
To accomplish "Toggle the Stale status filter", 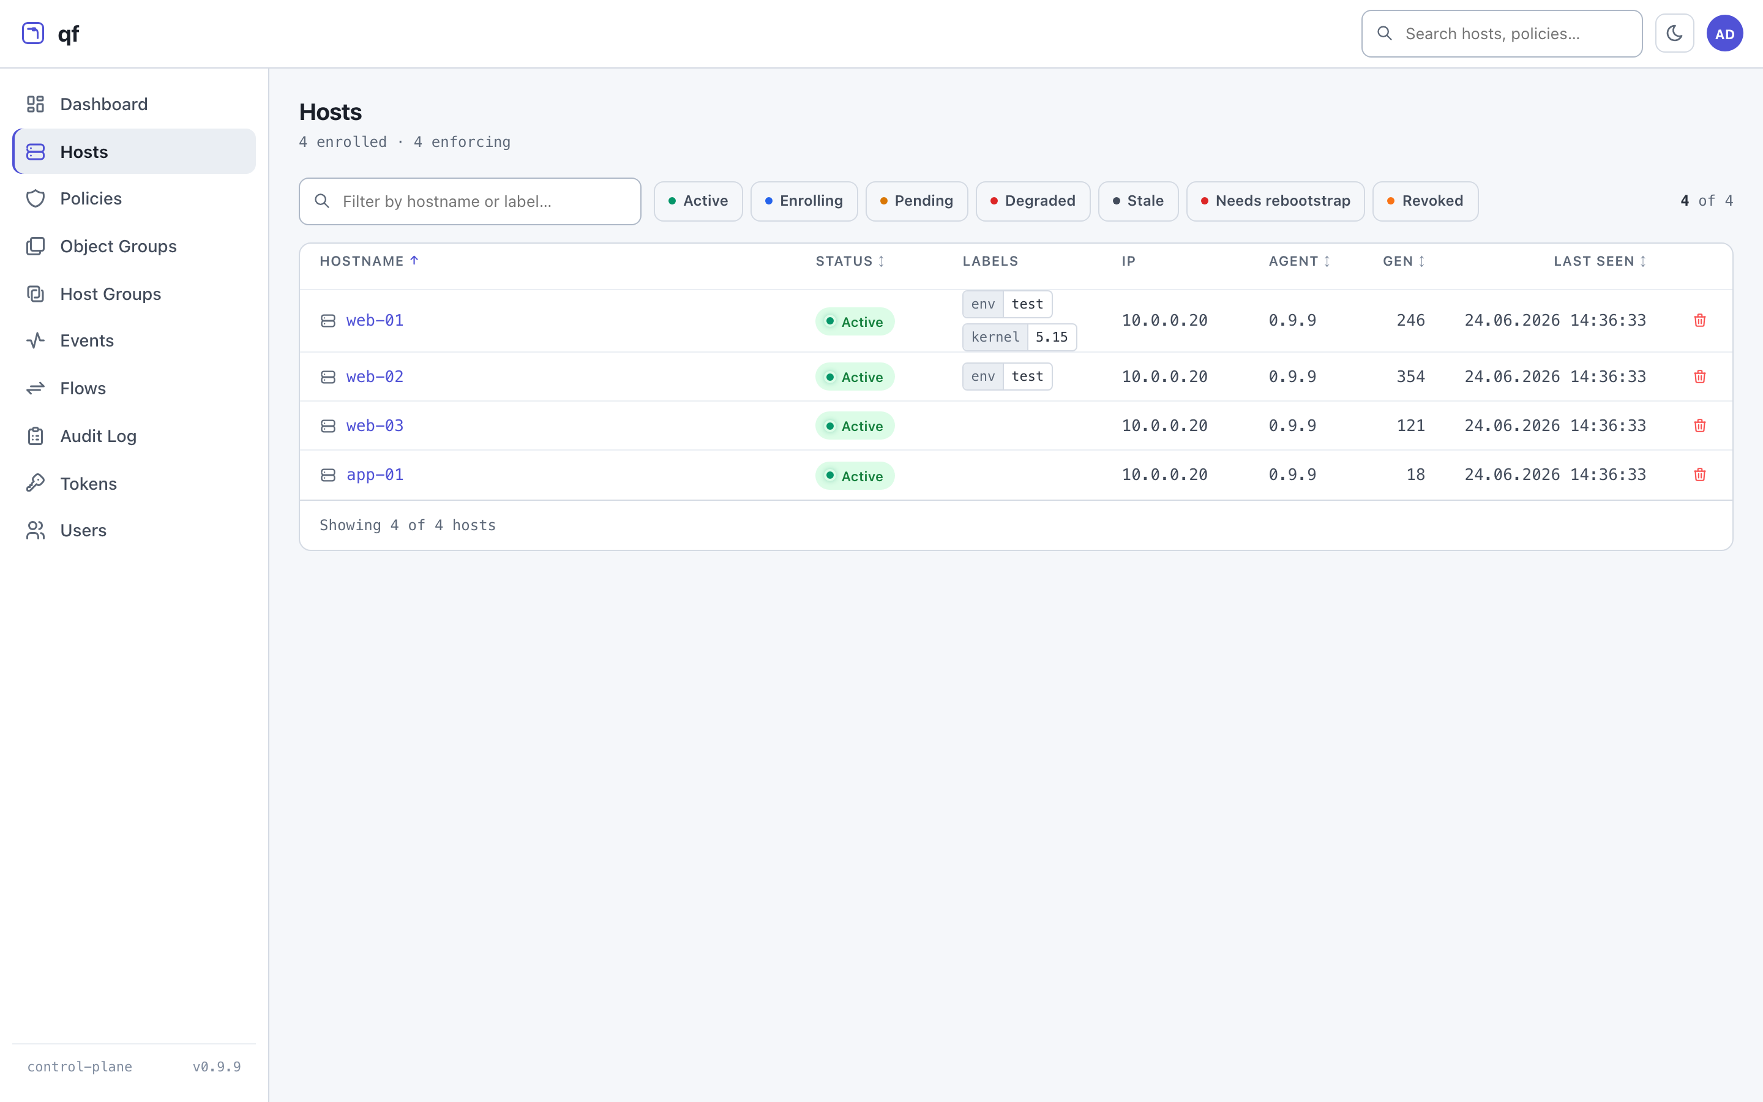I will tap(1138, 201).
